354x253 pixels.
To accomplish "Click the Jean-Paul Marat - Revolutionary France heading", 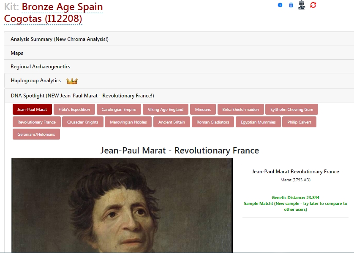I will [x=180, y=150].
